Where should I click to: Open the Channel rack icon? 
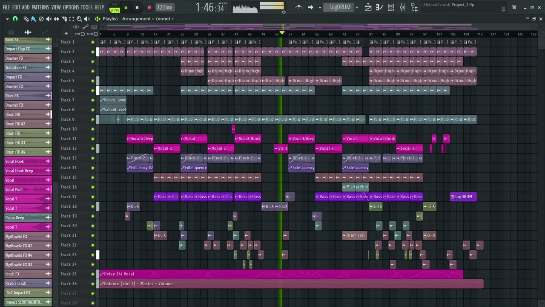pos(391,7)
